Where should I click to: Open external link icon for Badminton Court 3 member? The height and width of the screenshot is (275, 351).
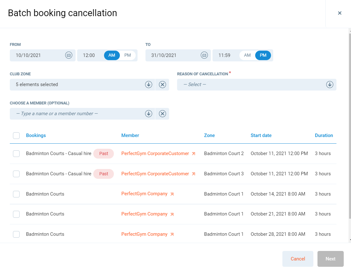click(x=194, y=174)
